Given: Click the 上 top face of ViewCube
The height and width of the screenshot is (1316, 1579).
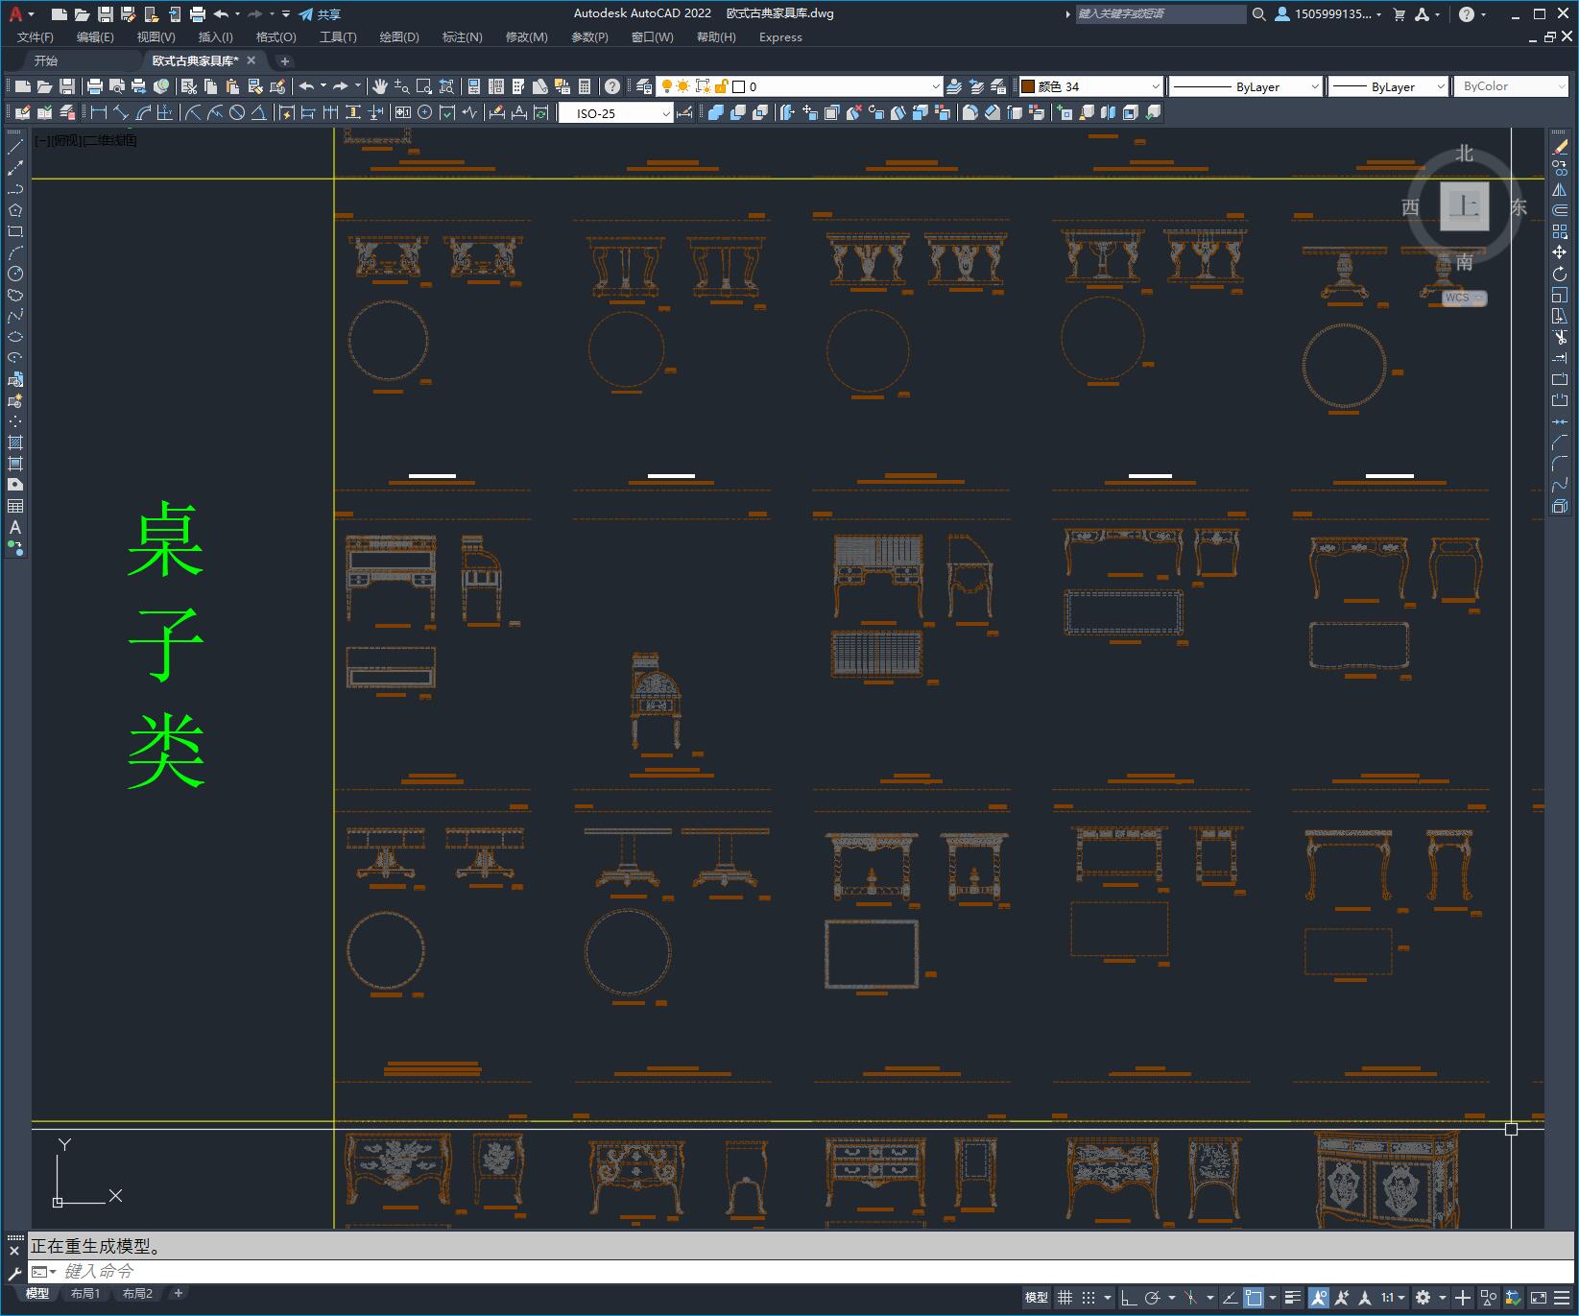Looking at the screenshot, I should [x=1464, y=206].
